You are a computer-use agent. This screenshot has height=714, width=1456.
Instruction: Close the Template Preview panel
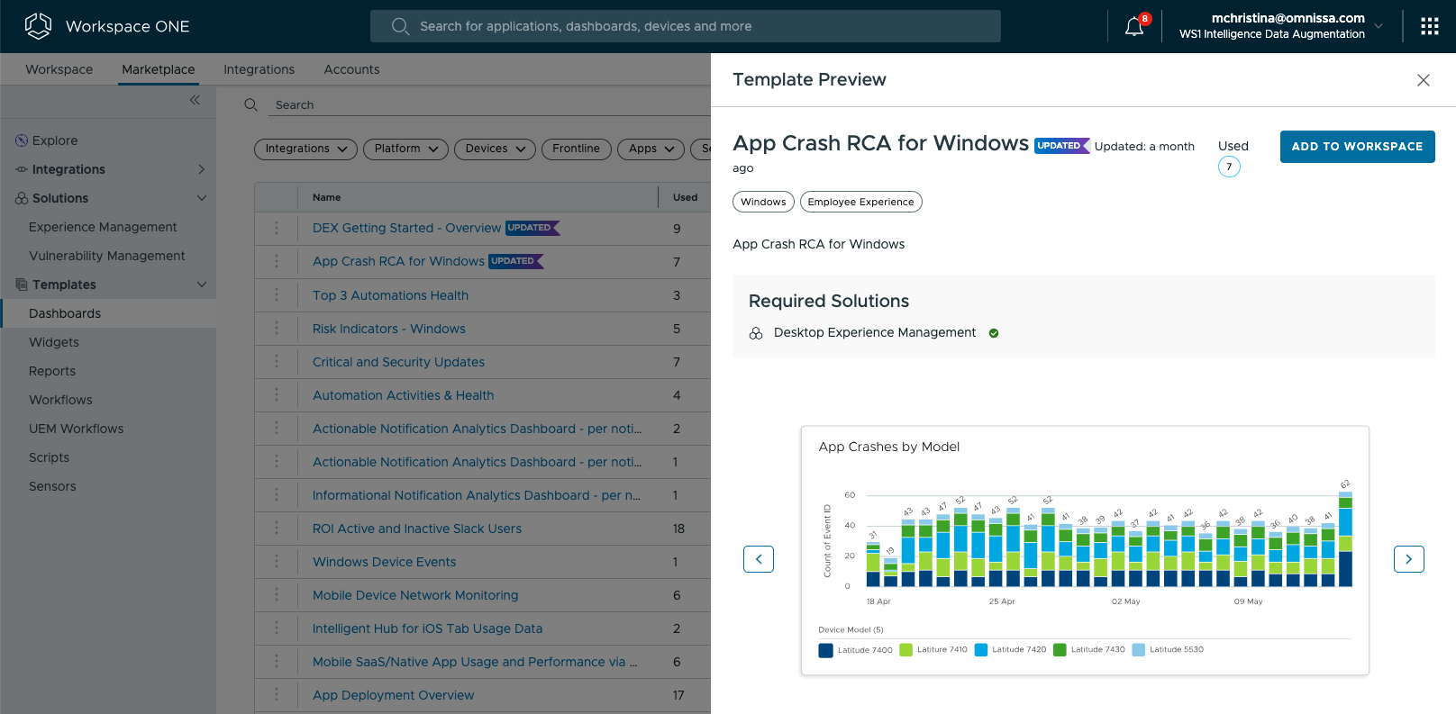click(x=1423, y=80)
